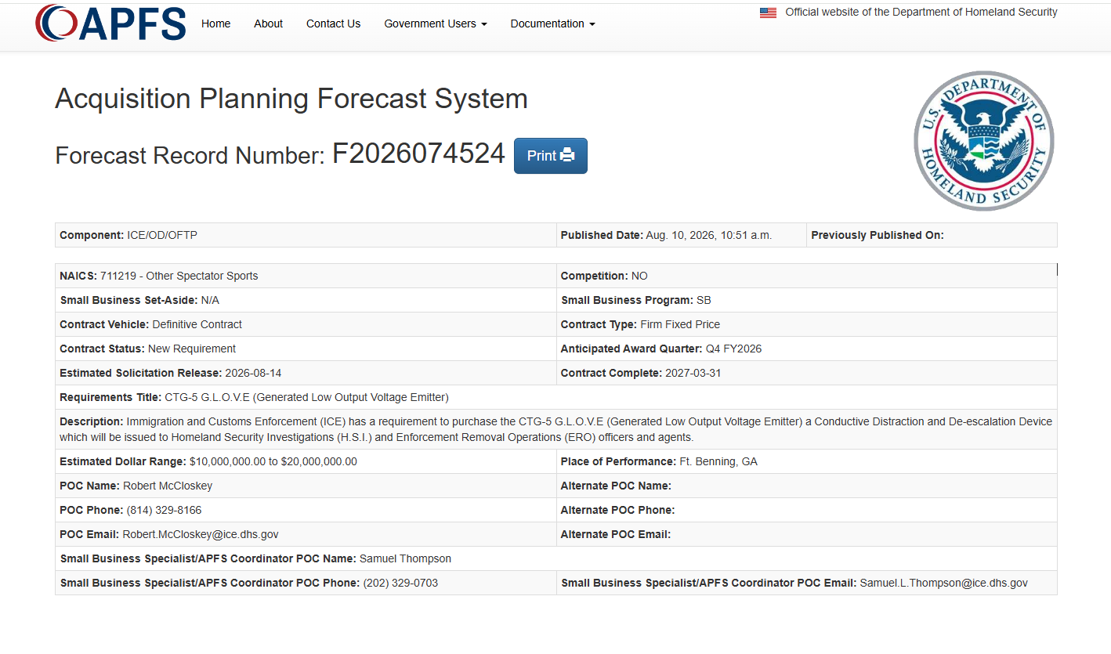Click the Competition: NO cell
The width and height of the screenshot is (1111, 654).
(806, 276)
